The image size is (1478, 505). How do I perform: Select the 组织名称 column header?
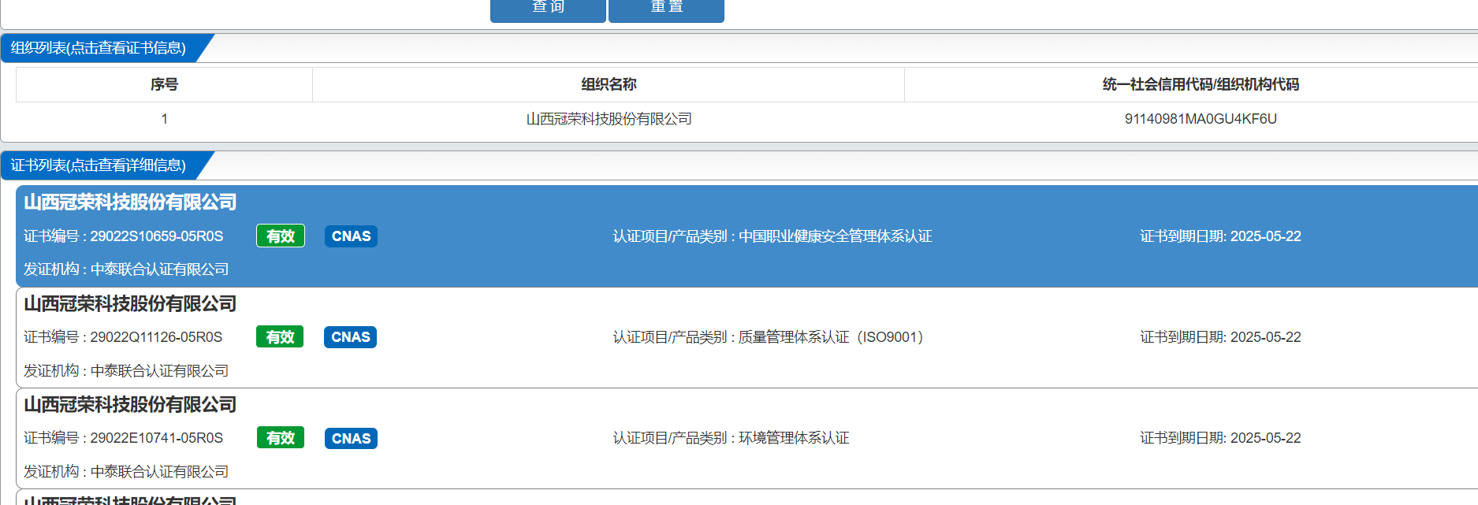click(609, 84)
